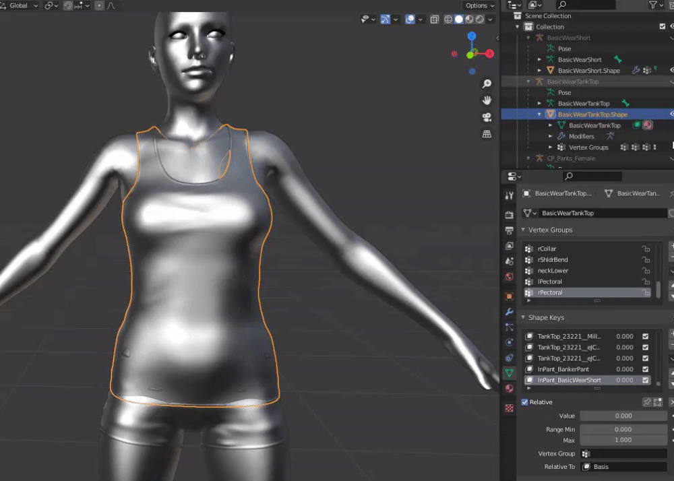Expand the Vertex Groups outliner row
This screenshot has width=674, height=481.
(x=550, y=148)
